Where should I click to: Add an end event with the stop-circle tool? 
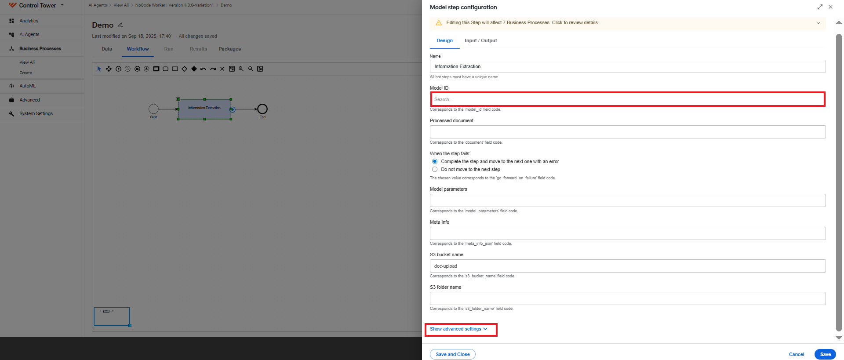pyautogui.click(x=137, y=69)
